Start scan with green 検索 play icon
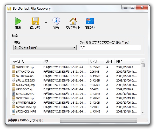This screenshot has height=131, width=156. pos(18,21)
